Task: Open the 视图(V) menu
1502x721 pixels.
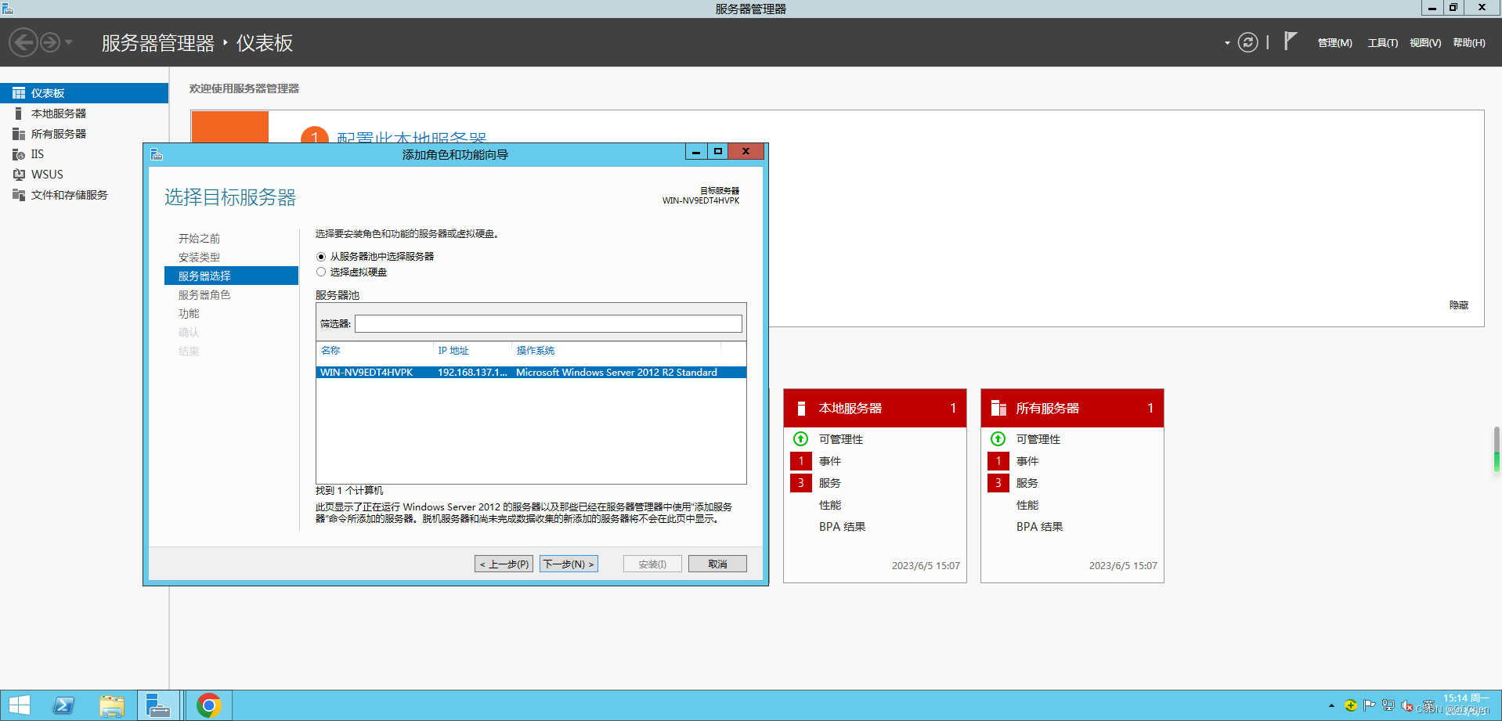Action: tap(1425, 43)
